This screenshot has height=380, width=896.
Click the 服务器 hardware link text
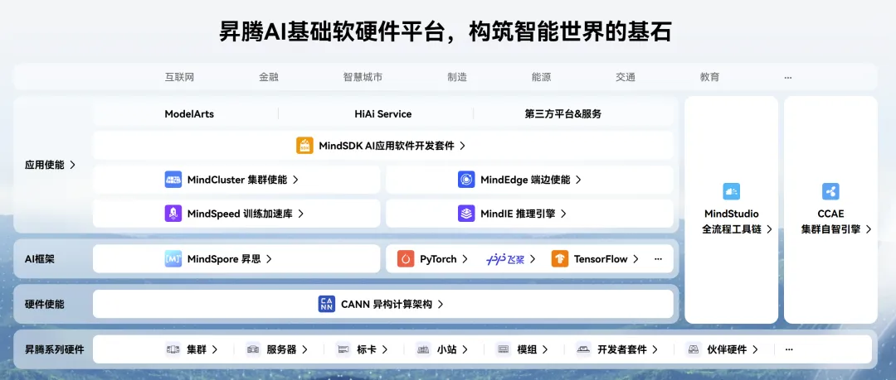pyautogui.click(x=282, y=349)
